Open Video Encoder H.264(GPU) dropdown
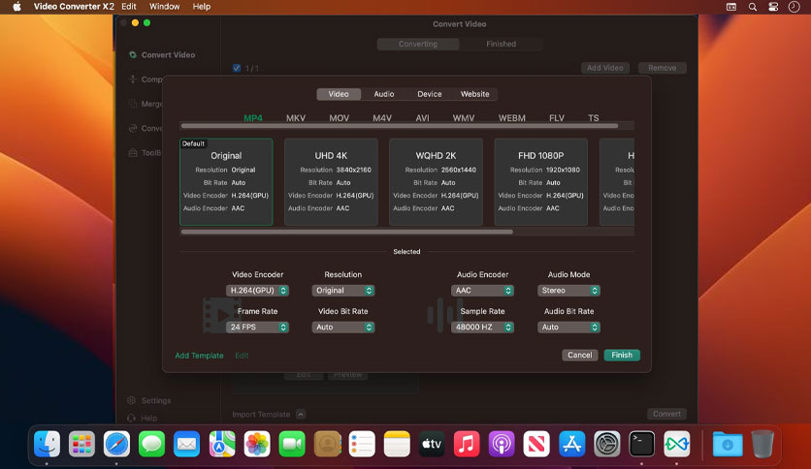This screenshot has height=469, width=811. pyautogui.click(x=257, y=291)
